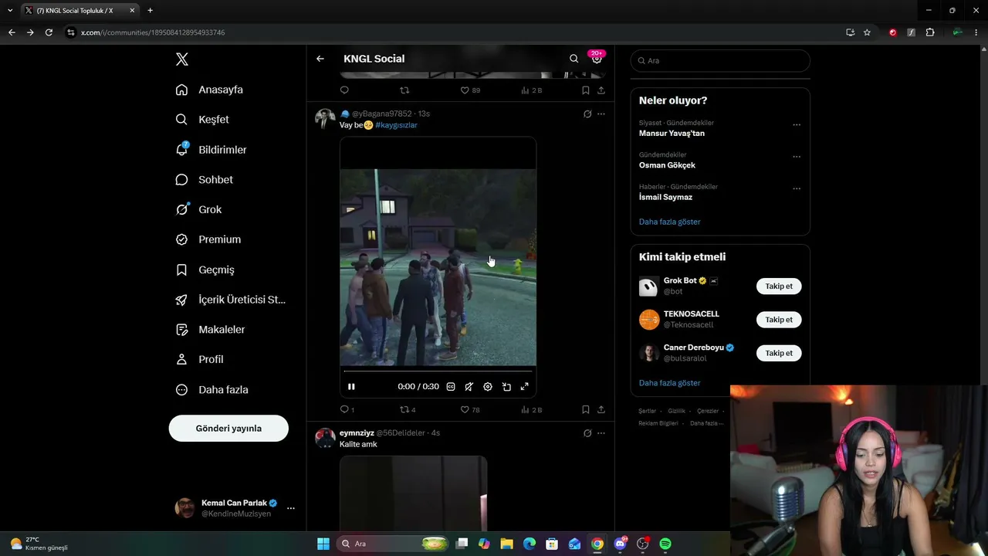This screenshot has width=988, height=556.
Task: Open Mansur Yavaş'tan trend
Action: 672,134
